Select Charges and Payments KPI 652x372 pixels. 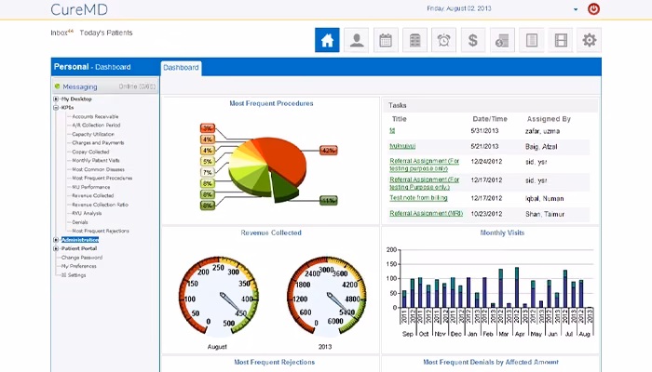coord(98,143)
